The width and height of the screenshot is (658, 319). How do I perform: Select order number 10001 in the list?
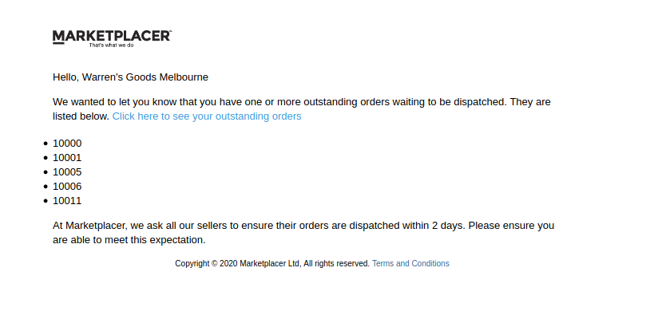(x=67, y=158)
